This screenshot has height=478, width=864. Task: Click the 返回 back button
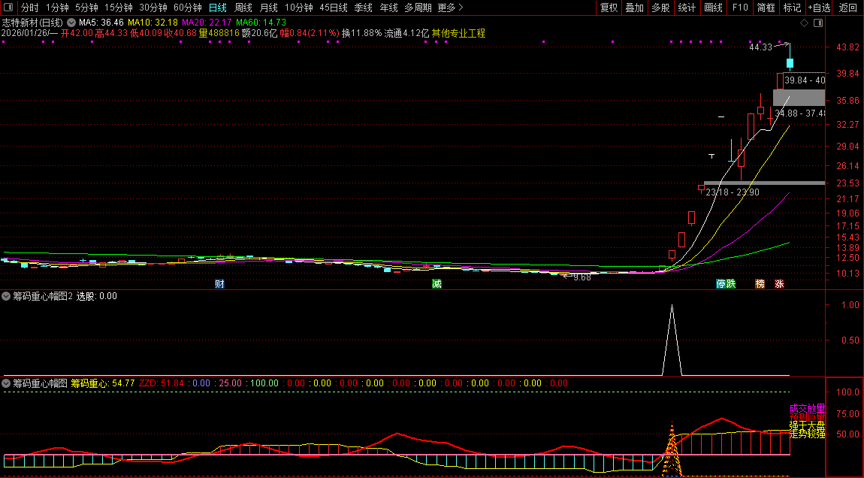click(847, 8)
